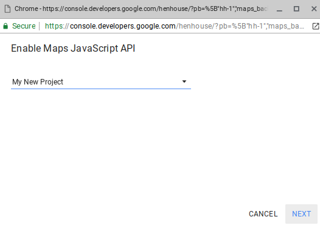Close the Chrome popup window
Screen dimensions: 320x228
tap(314, 9)
